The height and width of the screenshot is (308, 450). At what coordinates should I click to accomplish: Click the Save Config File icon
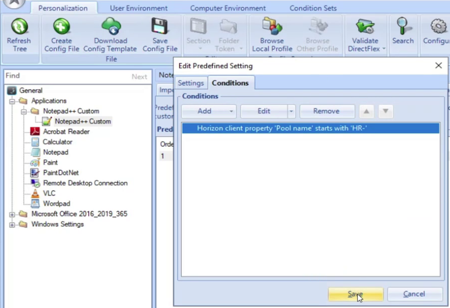click(159, 28)
